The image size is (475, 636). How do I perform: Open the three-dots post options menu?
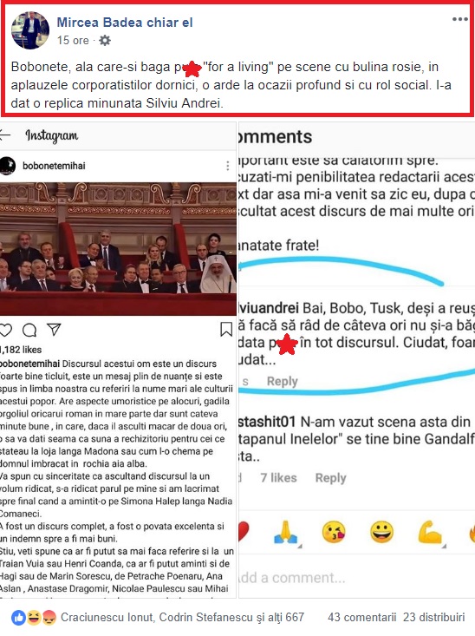click(460, 19)
